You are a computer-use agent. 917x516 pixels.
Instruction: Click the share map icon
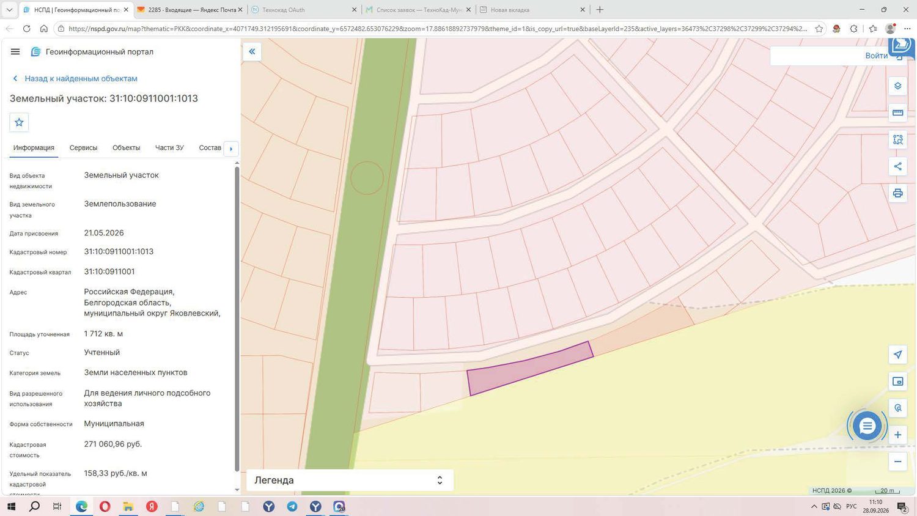(x=897, y=166)
